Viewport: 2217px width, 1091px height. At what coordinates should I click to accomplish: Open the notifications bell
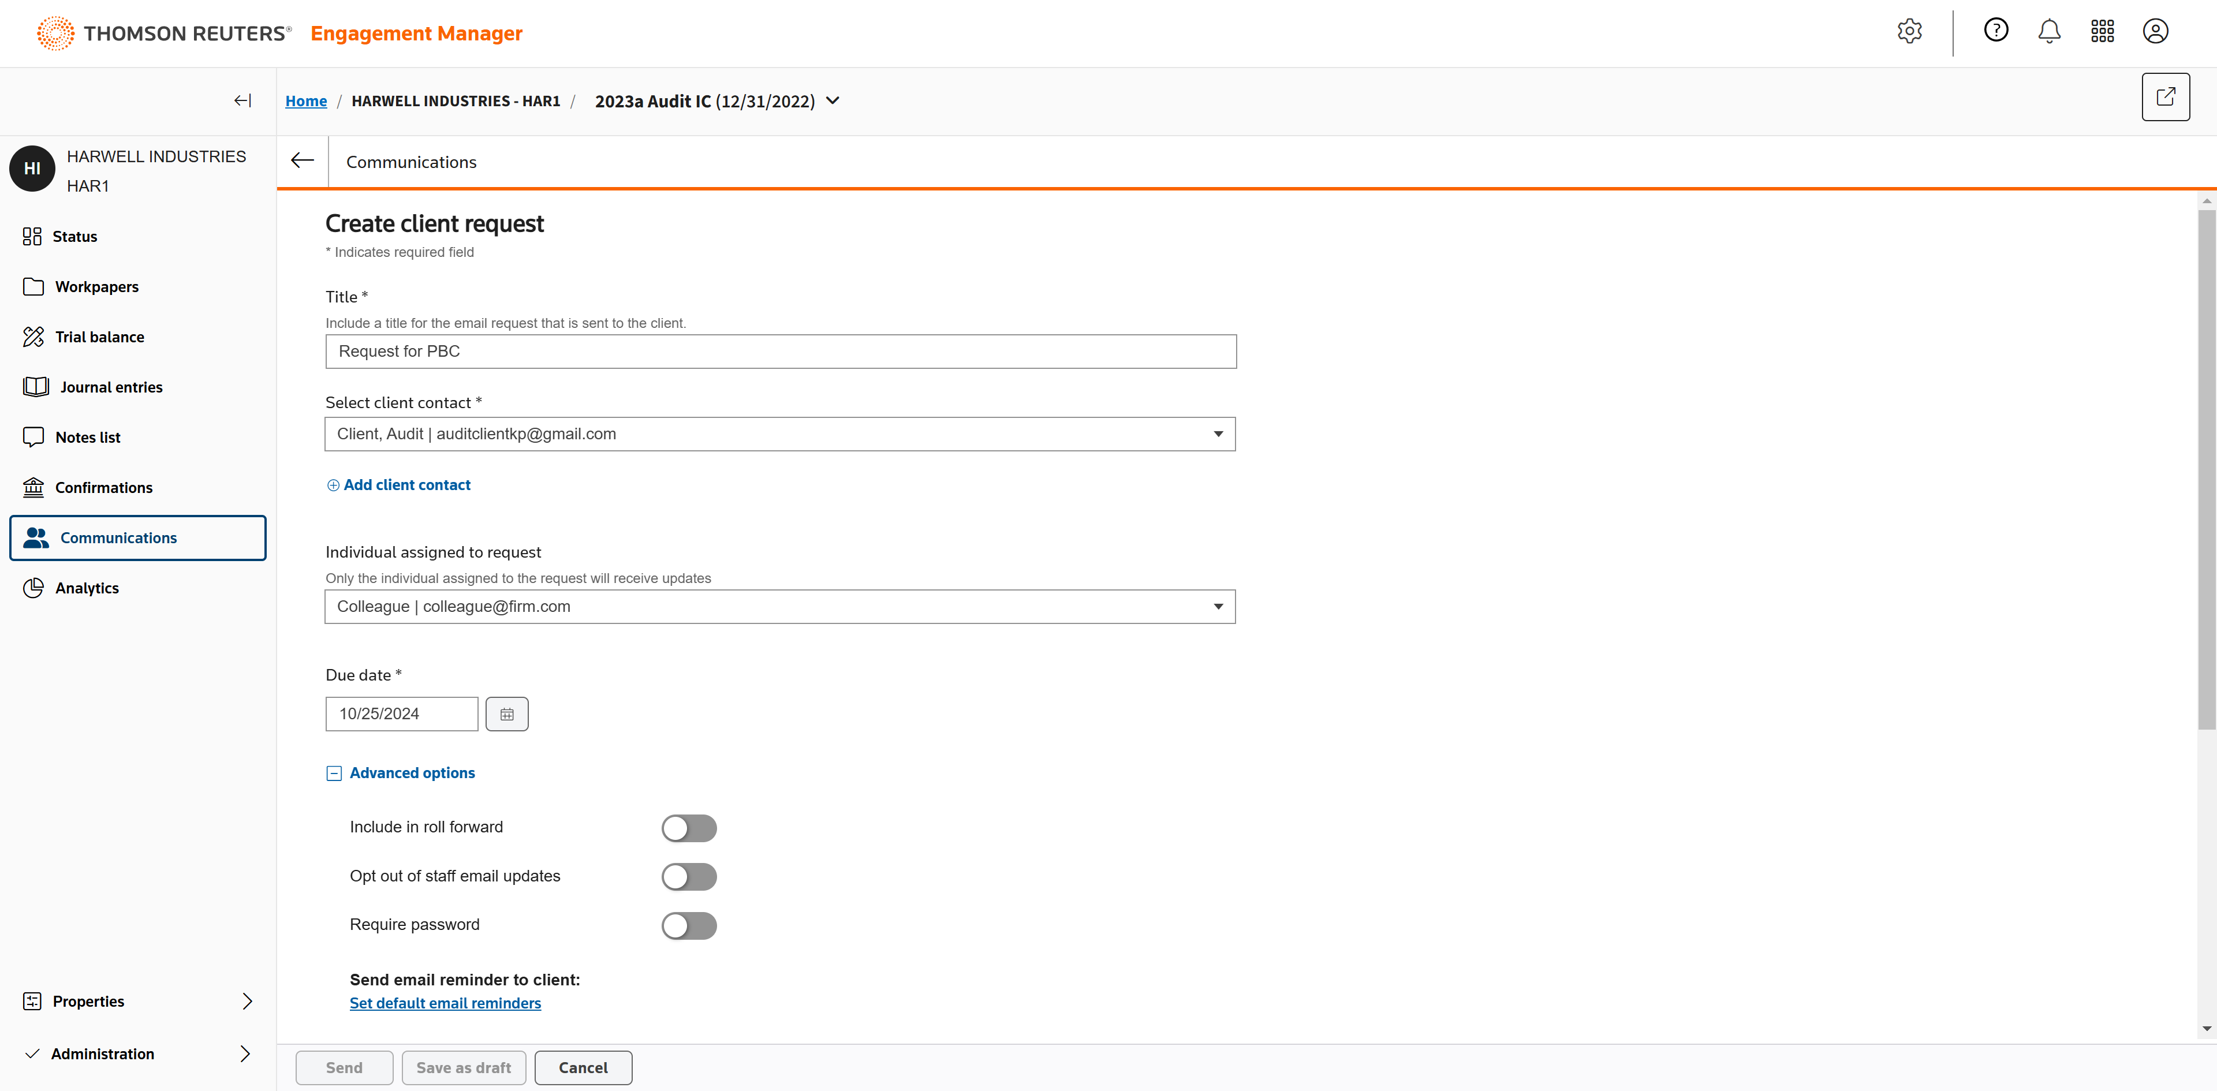coord(2049,32)
